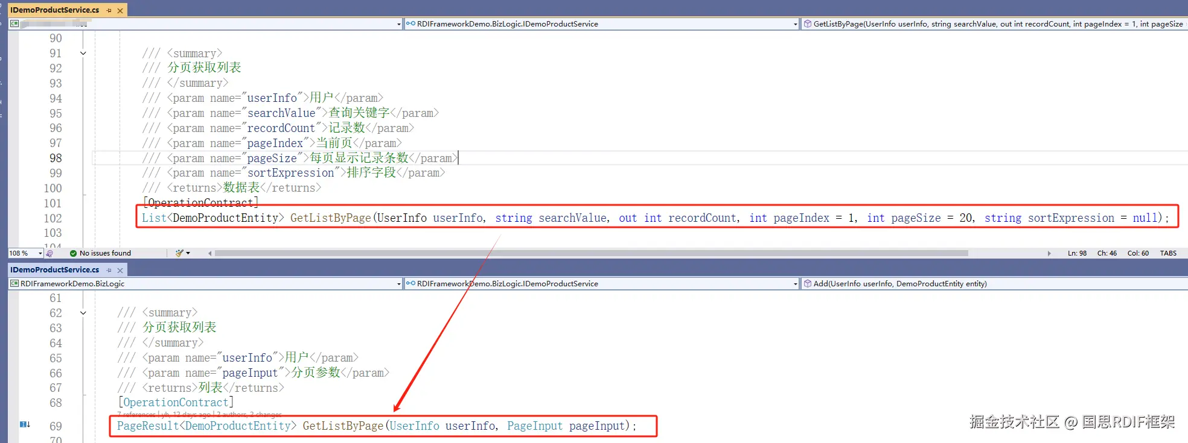
Task: Open top pane member dropdown GetListByPage
Action: pos(994,24)
